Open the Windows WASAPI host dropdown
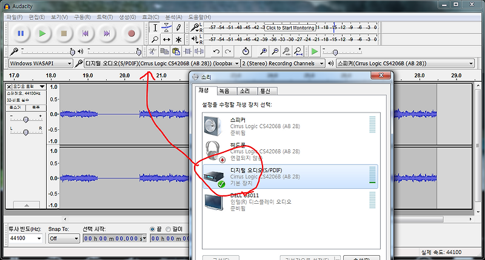The width and height of the screenshot is (485, 260). pyautogui.click(x=41, y=63)
